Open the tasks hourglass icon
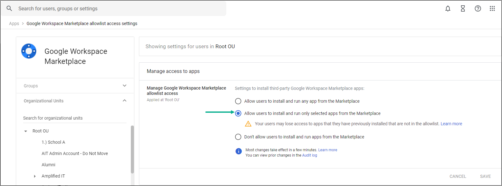The image size is (502, 186). [463, 8]
